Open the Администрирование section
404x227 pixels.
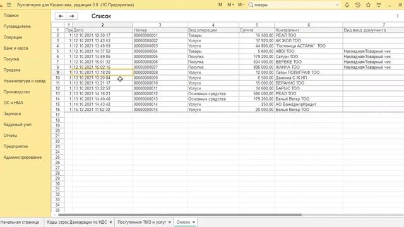(23, 157)
